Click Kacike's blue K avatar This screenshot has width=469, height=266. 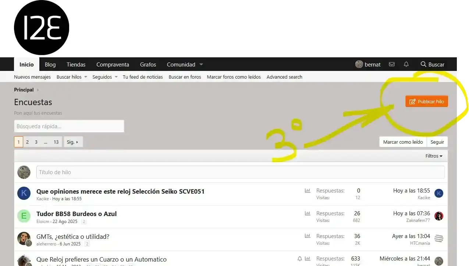click(24, 193)
